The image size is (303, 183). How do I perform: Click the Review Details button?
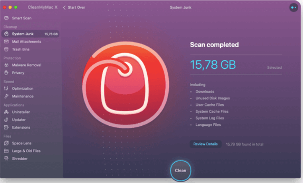tap(205, 144)
